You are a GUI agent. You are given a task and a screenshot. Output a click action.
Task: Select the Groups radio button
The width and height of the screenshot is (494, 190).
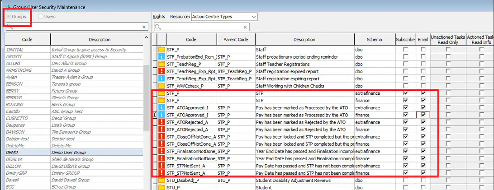click(x=9, y=17)
